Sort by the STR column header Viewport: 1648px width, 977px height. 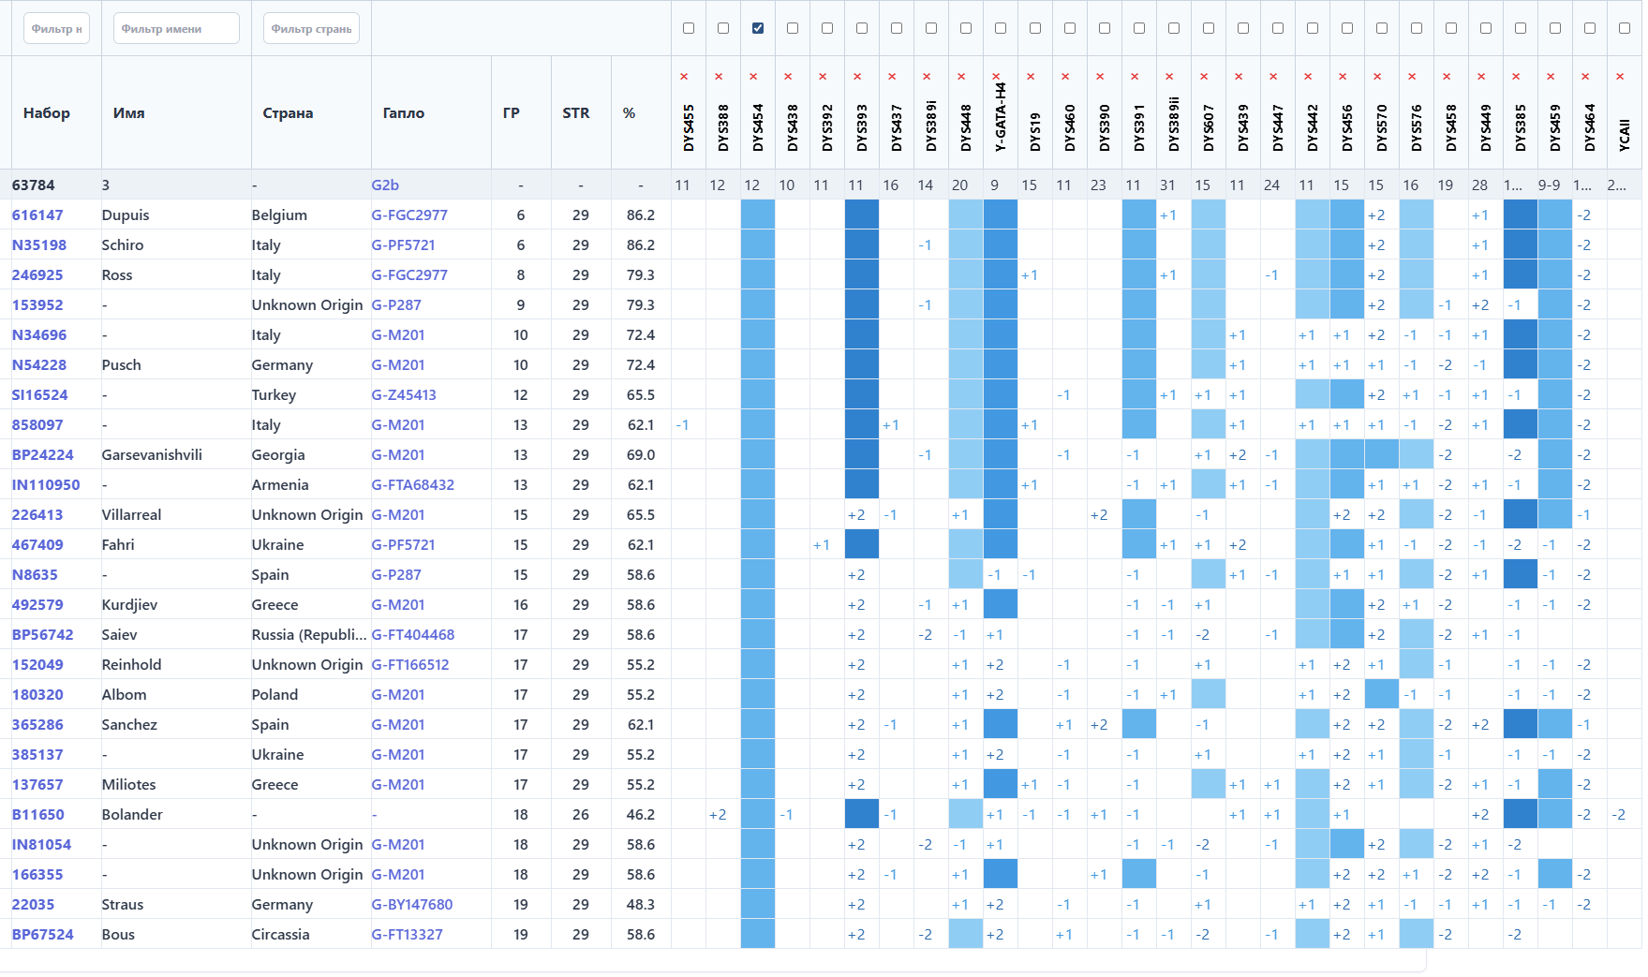coord(575,113)
